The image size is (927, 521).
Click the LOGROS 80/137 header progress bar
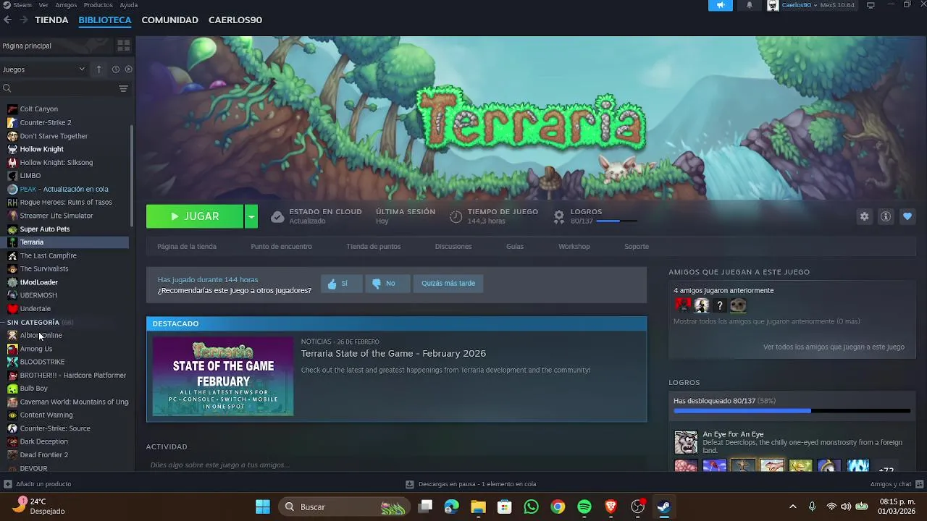point(616,221)
